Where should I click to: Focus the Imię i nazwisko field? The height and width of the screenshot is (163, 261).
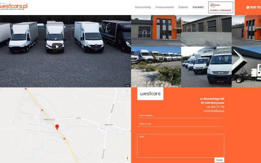[181, 115]
